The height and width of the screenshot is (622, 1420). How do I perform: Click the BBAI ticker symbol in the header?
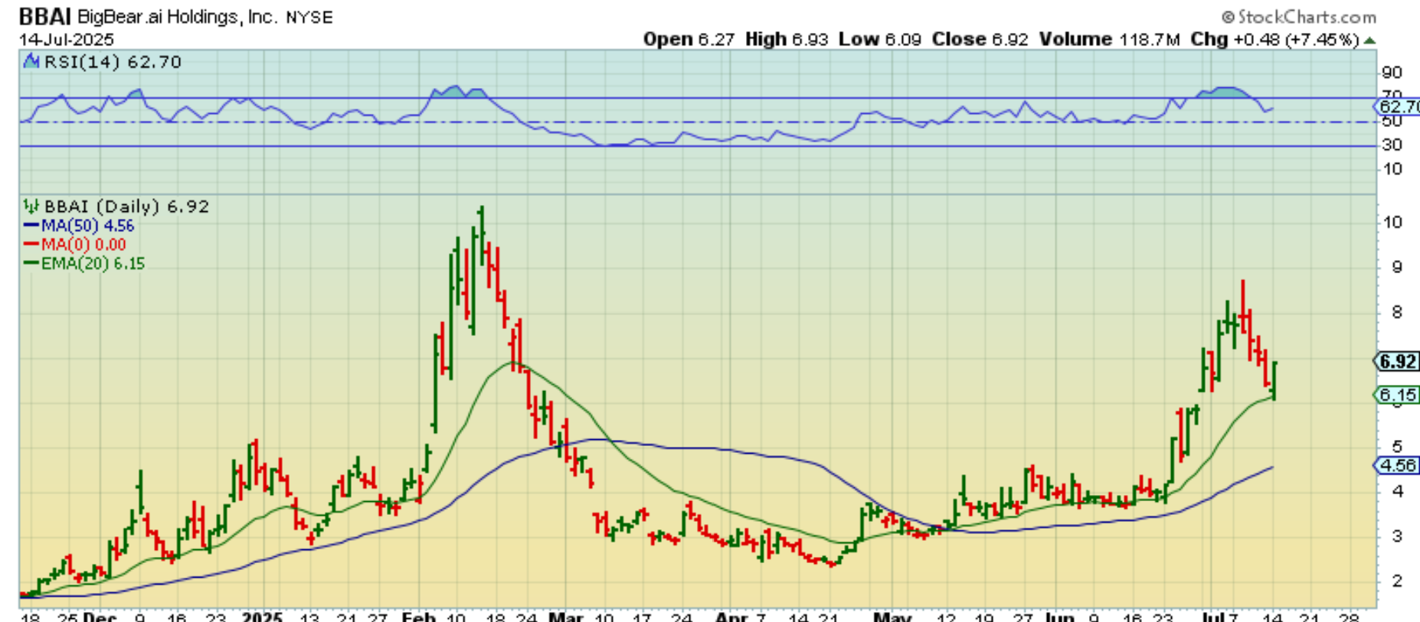tap(44, 17)
